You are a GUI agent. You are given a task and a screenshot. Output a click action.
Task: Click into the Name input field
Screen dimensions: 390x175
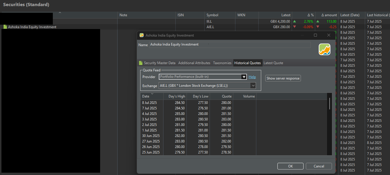pos(230,45)
